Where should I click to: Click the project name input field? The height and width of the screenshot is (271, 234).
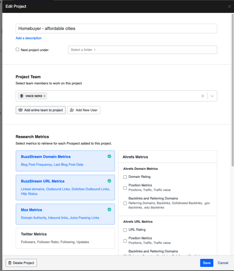116,28
